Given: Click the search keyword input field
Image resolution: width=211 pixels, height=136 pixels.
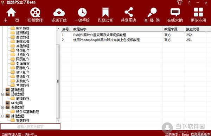Looking at the screenshot, I should (30, 126).
